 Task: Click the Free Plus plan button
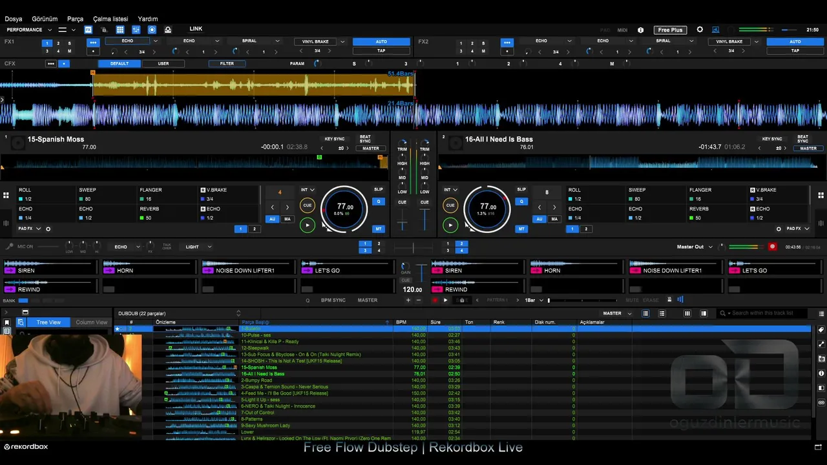670,30
